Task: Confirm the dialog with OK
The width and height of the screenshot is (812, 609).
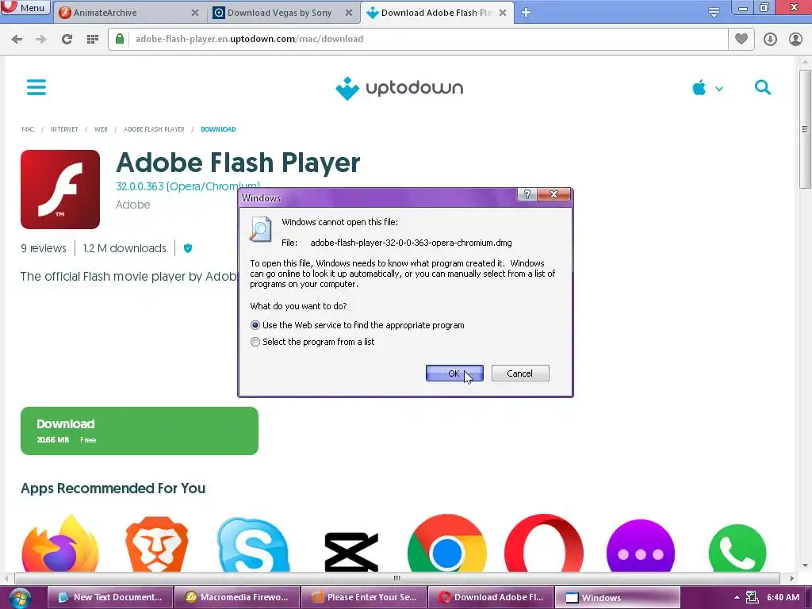Action: pos(454,373)
